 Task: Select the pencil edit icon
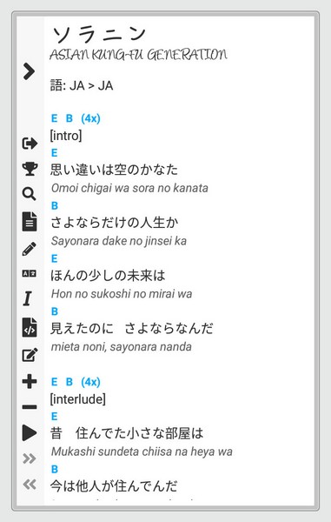click(x=30, y=249)
